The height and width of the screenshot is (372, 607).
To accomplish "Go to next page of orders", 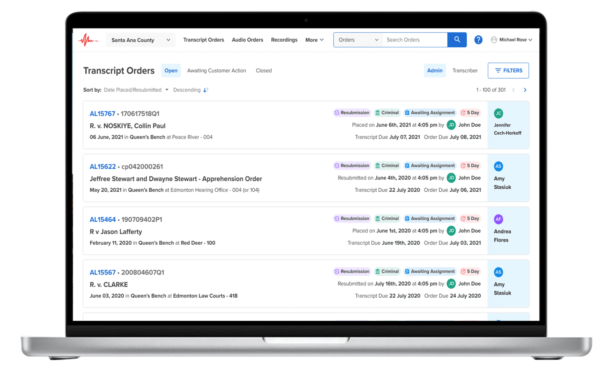I will [x=525, y=90].
